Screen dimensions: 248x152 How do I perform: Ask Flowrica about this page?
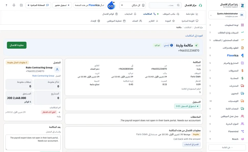click(x=90, y=5)
